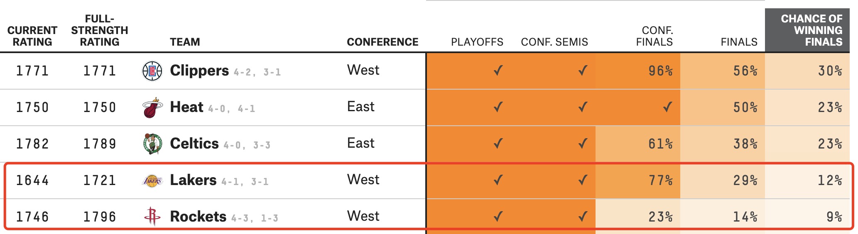Sort by Full-Strength Rating header

coord(100,30)
